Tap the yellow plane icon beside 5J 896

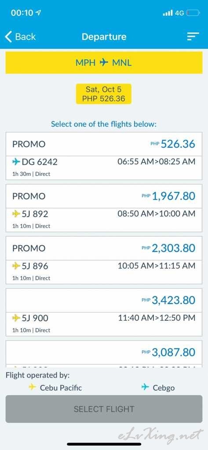click(16, 266)
